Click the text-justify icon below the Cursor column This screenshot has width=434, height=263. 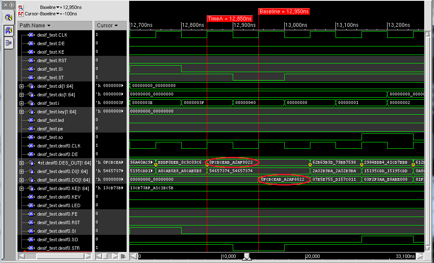coord(123,256)
